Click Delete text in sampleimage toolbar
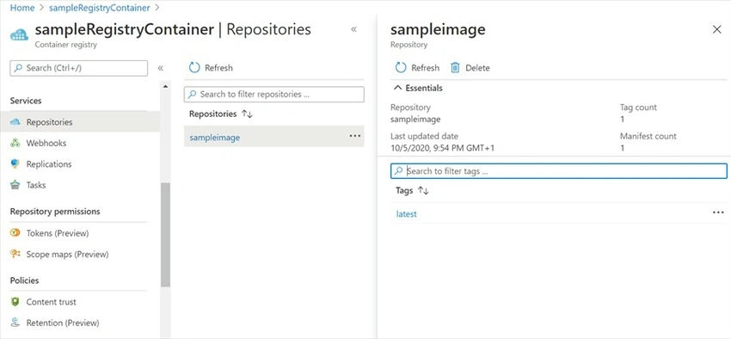Screen dimensions: 731x339 click(x=478, y=68)
